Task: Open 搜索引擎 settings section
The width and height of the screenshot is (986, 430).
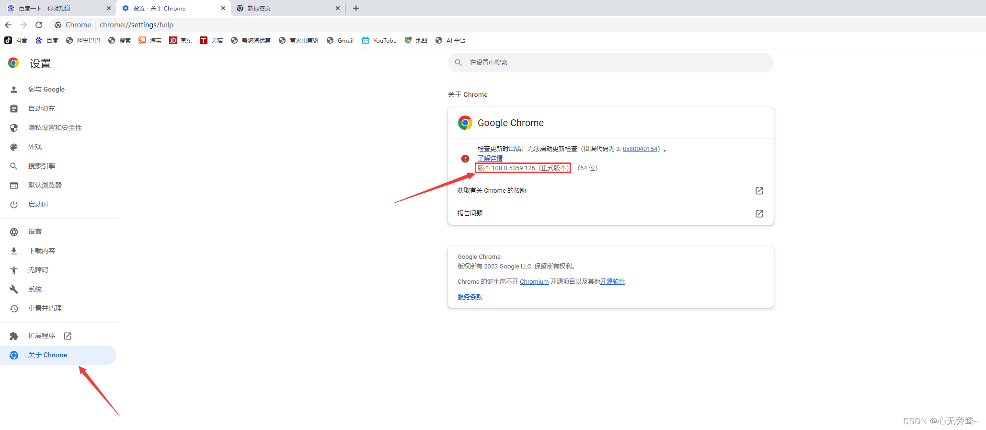Action: (58, 166)
